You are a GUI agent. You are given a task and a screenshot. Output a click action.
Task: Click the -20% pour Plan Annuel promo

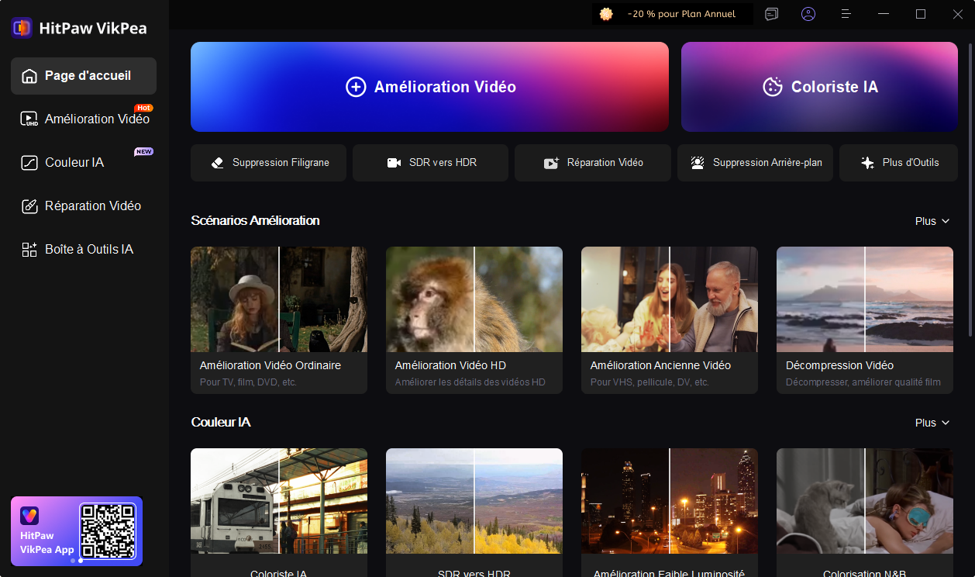point(672,14)
